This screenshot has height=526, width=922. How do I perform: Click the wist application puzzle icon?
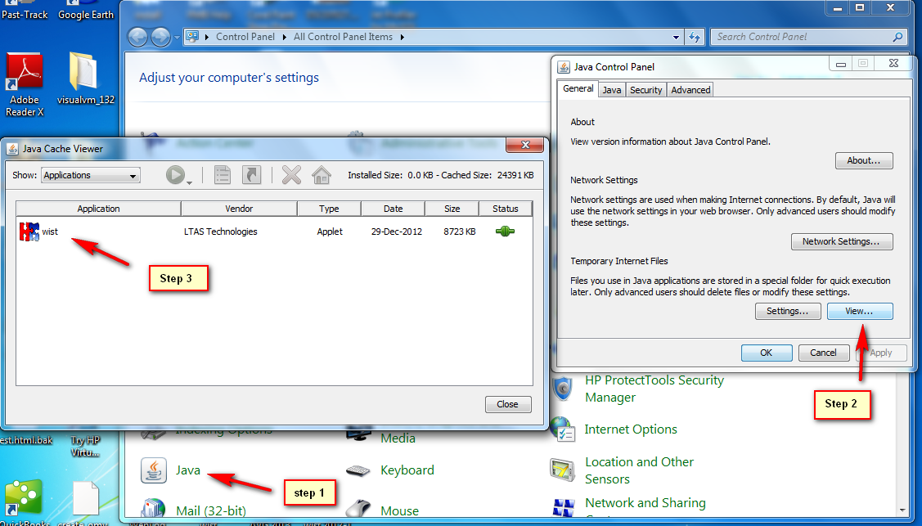click(29, 232)
